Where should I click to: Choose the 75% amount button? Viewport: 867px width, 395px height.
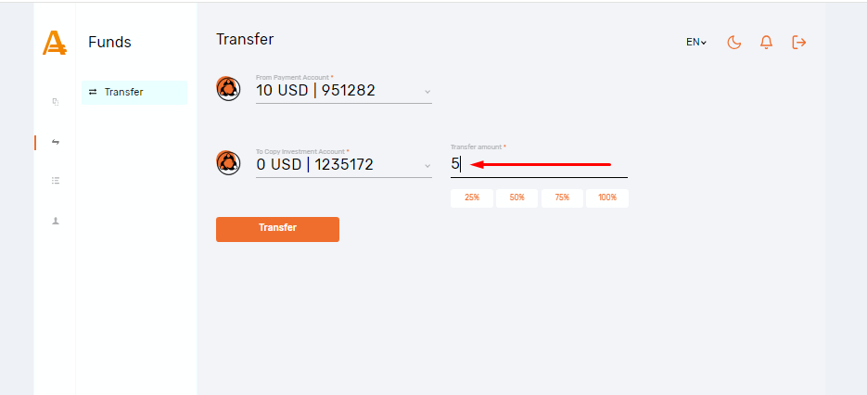pos(562,198)
